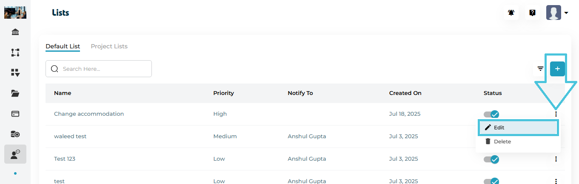Open the waleed test list link
The width and height of the screenshot is (579, 184).
click(70, 137)
